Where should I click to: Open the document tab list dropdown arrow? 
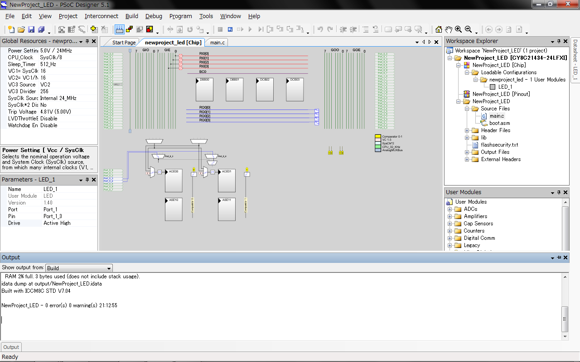pyautogui.click(x=416, y=42)
